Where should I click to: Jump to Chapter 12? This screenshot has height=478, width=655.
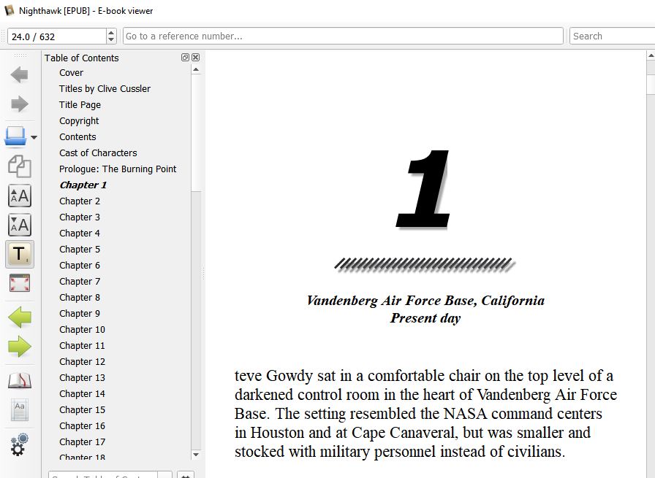[x=82, y=362]
